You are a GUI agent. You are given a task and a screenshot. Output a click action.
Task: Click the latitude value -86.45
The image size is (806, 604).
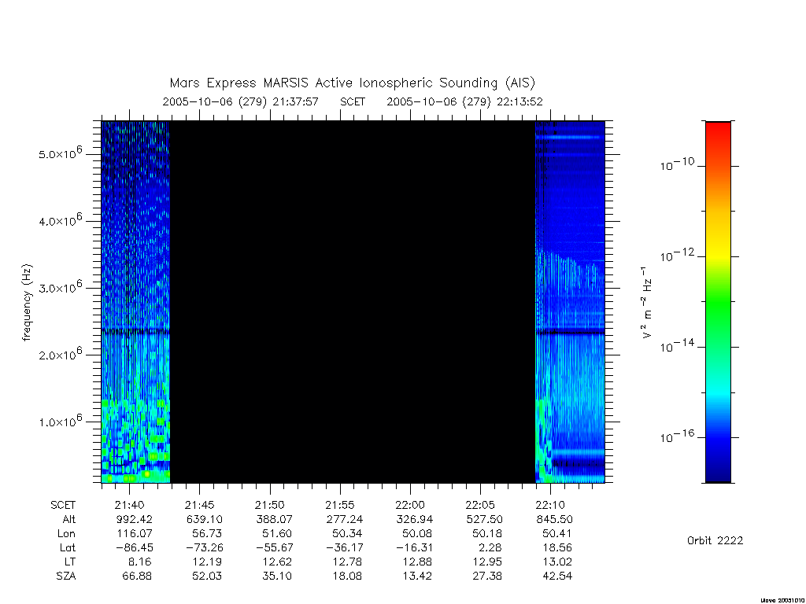(134, 548)
